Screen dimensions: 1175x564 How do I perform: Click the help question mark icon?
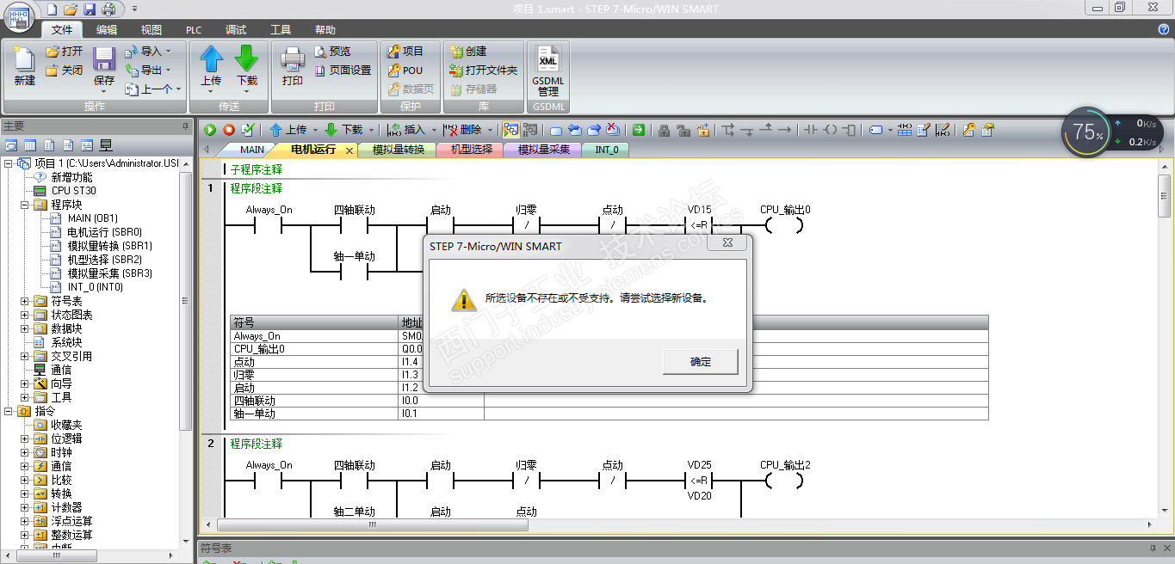pos(1164,29)
